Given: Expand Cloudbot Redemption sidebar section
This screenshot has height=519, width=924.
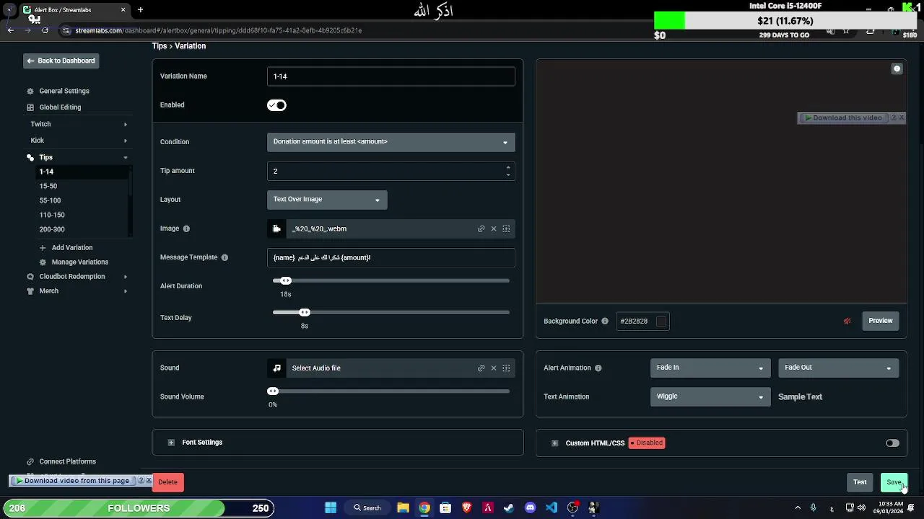Looking at the screenshot, I should pyautogui.click(x=126, y=277).
